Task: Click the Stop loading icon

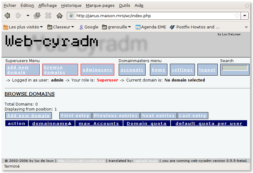Action: (48, 16)
